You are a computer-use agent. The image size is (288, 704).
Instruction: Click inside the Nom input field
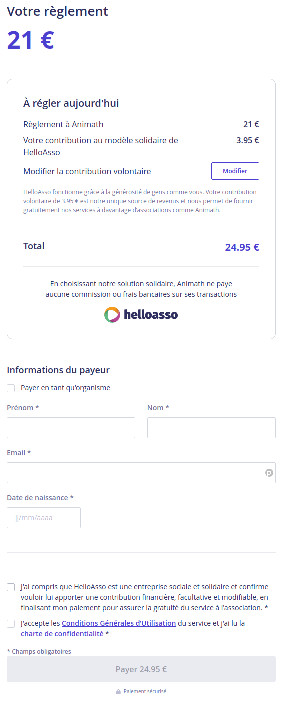point(211,427)
